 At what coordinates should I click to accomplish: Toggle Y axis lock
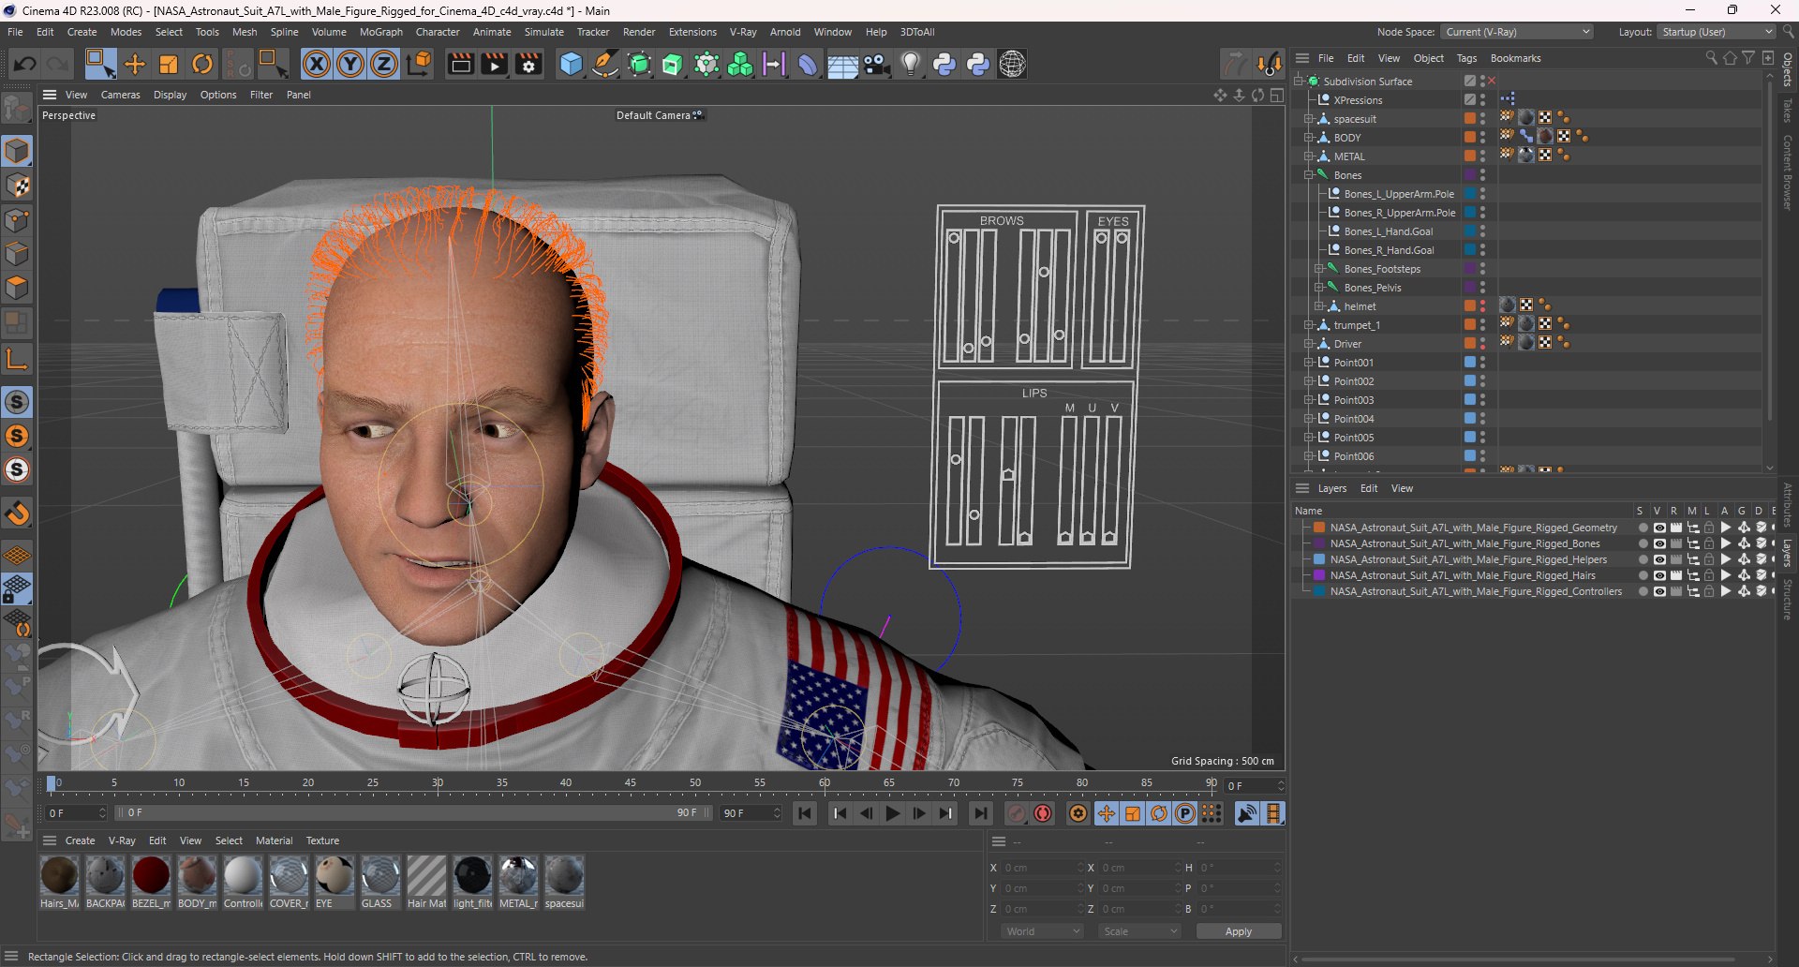coord(350,64)
